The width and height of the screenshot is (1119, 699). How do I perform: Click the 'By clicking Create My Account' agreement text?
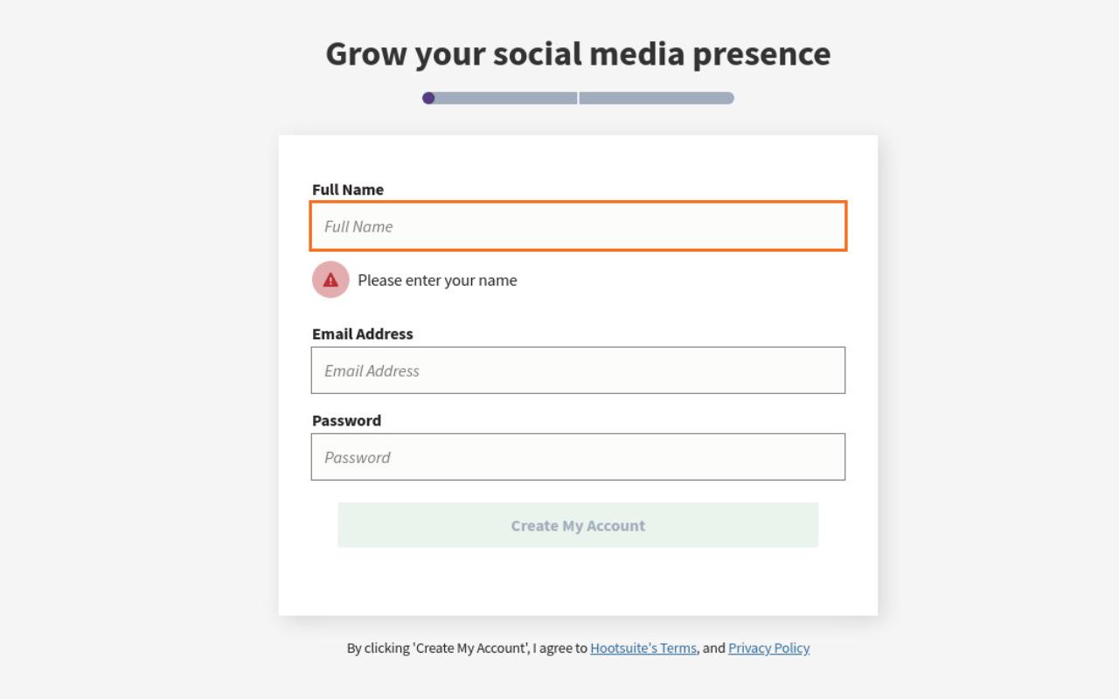click(467, 648)
